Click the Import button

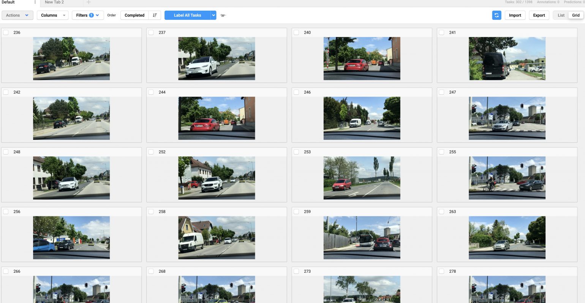[x=515, y=15]
